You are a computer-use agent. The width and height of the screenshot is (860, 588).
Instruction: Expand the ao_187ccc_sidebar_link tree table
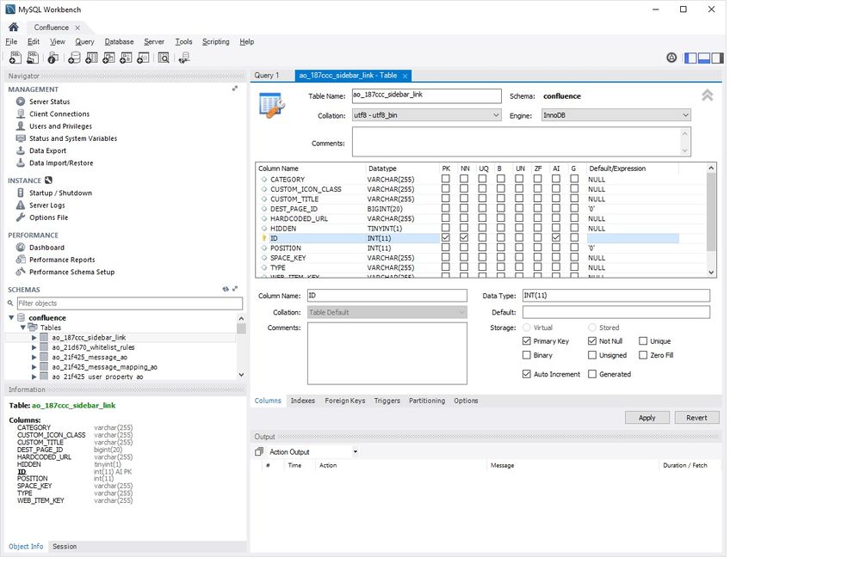(34, 338)
